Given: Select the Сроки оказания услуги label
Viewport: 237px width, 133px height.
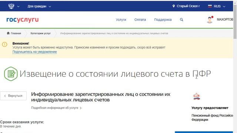Looking at the screenshot, I should coord(22,122).
